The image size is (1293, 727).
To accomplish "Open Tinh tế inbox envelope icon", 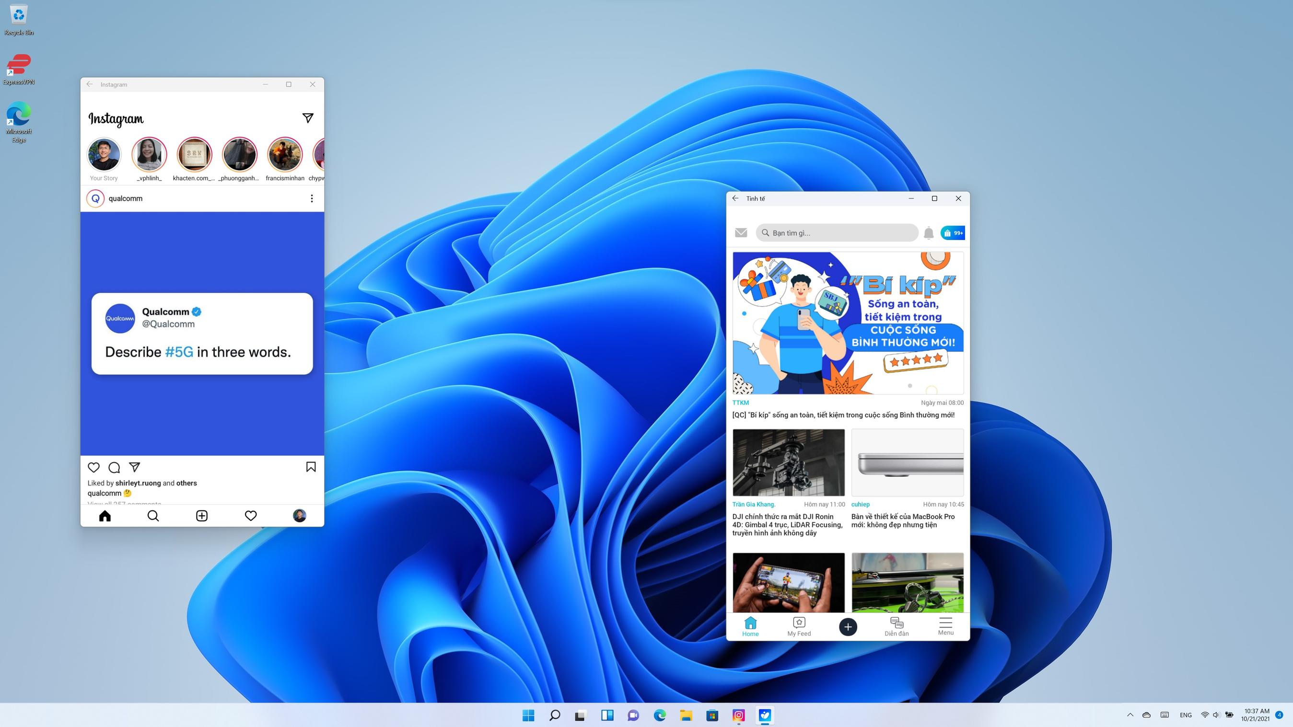I will click(x=741, y=233).
